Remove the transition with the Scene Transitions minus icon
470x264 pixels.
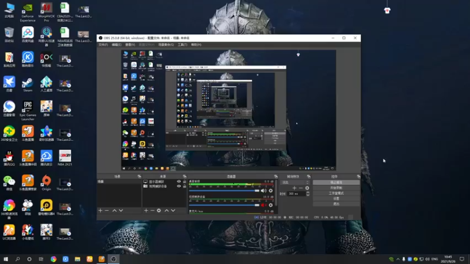tap(301, 188)
